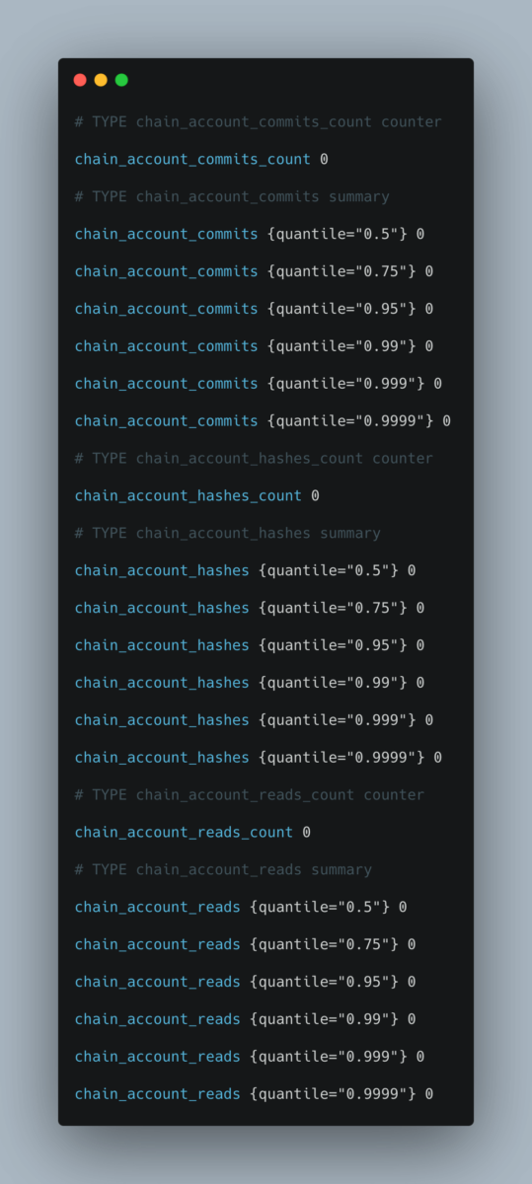
Task: Click the red close window dot
Action: click(x=80, y=80)
